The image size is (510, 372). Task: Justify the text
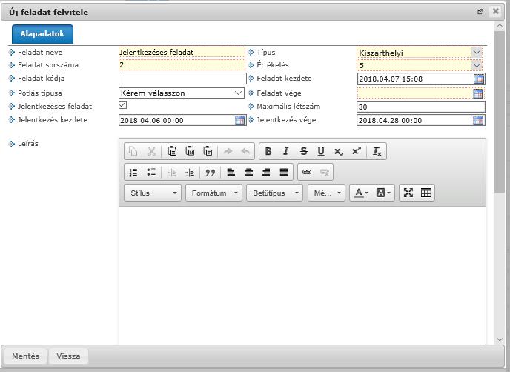[x=284, y=173]
